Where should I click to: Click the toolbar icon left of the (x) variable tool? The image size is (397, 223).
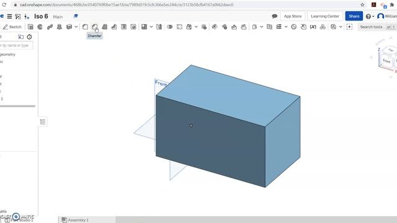(303, 27)
